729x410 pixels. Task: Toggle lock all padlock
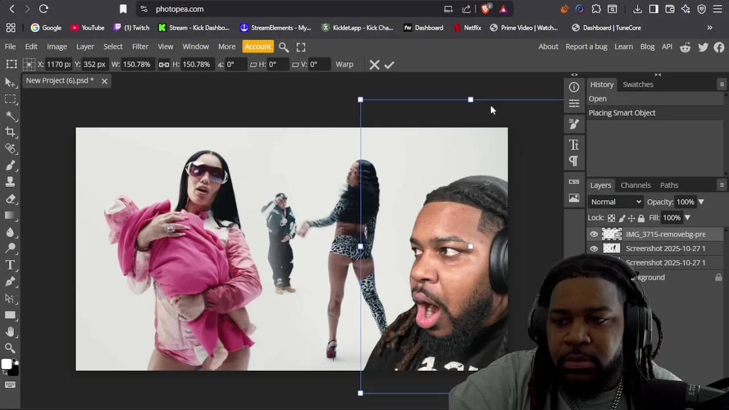(x=641, y=218)
